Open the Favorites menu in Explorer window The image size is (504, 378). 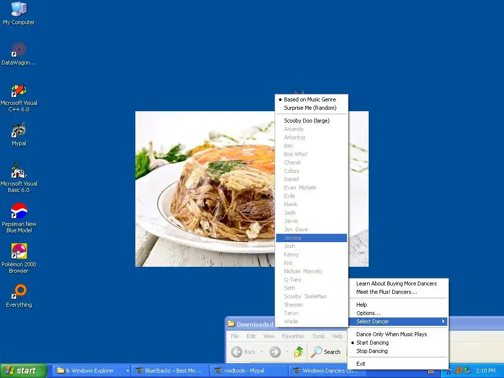(x=293, y=336)
